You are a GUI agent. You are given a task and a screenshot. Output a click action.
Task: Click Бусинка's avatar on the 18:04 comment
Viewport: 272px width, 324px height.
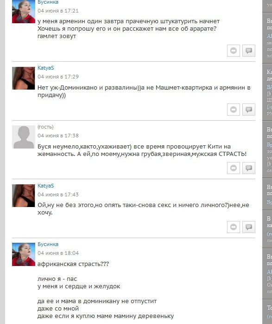[24, 254]
